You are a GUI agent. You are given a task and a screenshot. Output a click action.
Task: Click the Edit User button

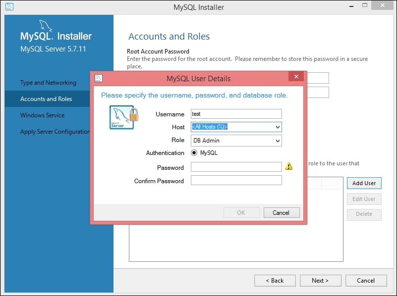click(x=364, y=199)
